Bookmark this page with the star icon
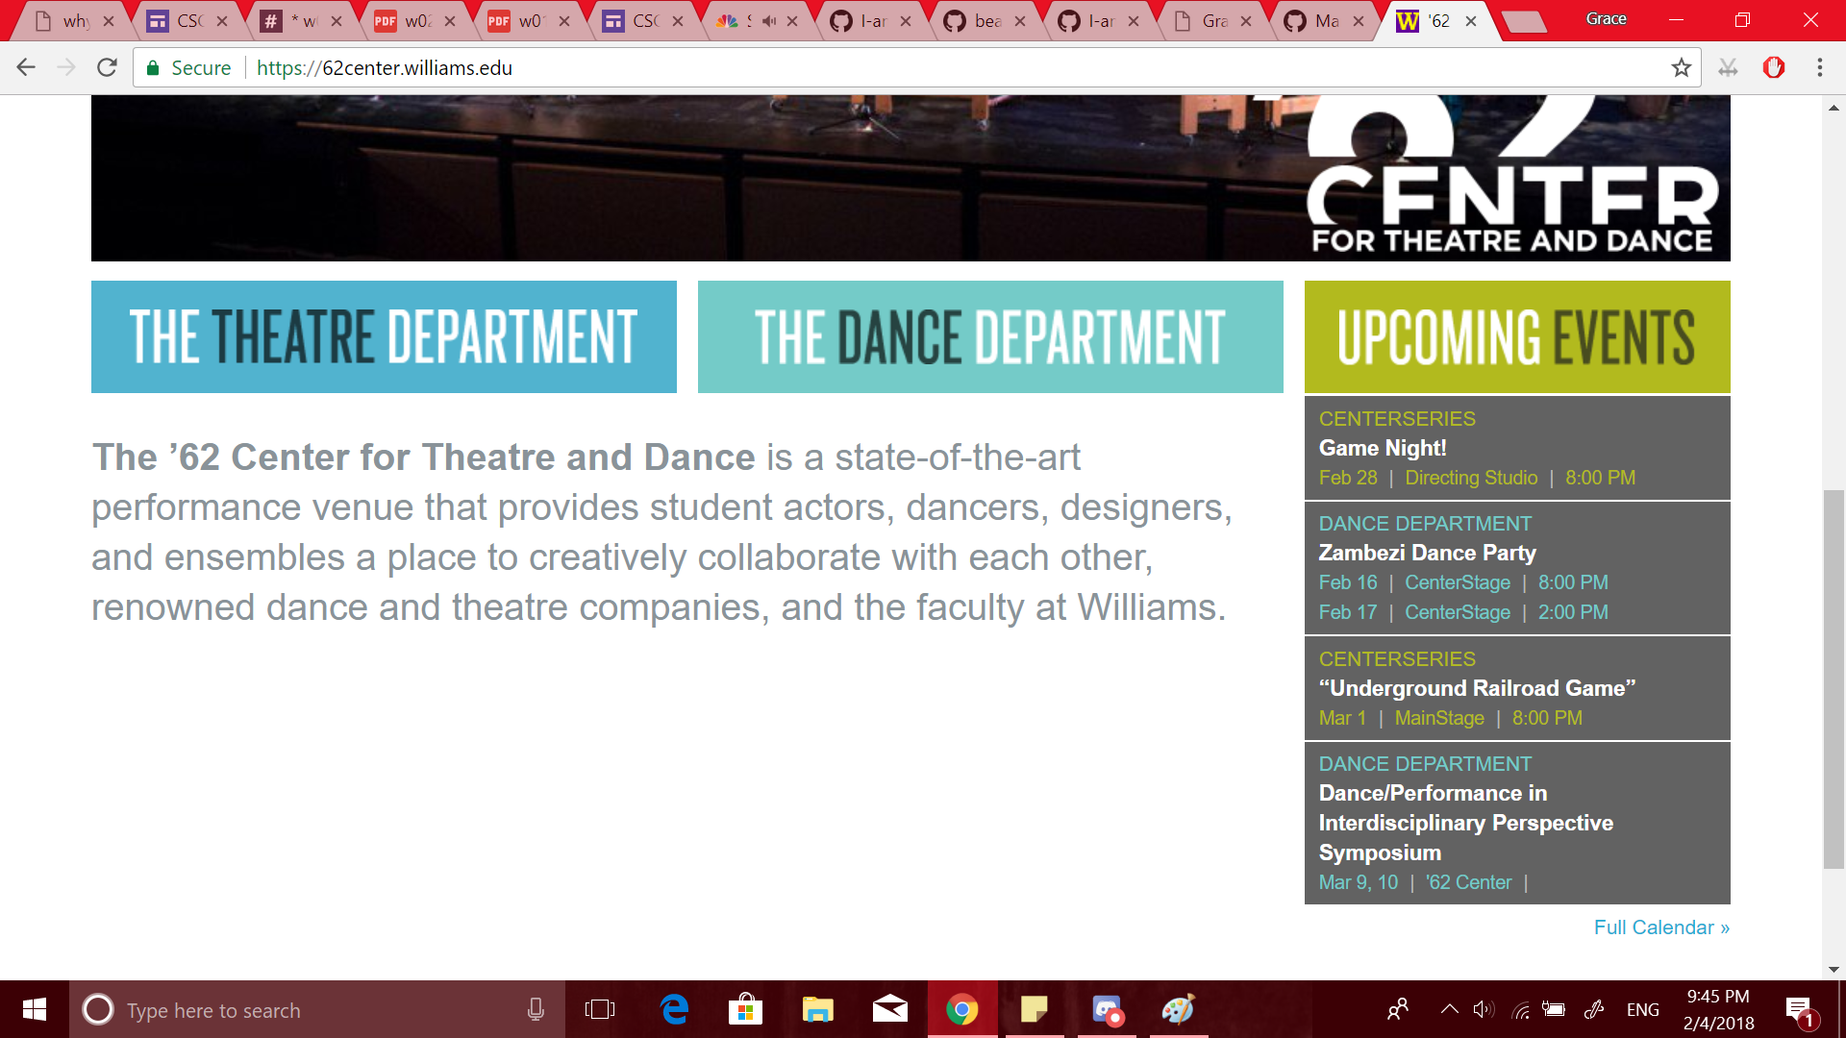Viewport: 1846px width, 1038px height. [x=1681, y=67]
